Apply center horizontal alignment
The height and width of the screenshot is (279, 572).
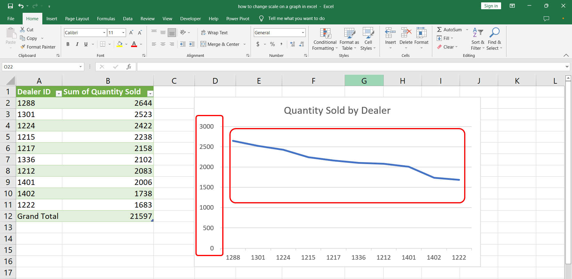coord(163,44)
